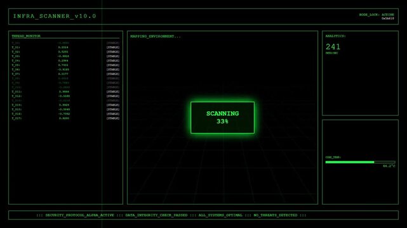Image resolution: width=407 pixels, height=228 pixels.
Task: Click the [STABLE] tag in T_011 row
Action: point(113,92)
